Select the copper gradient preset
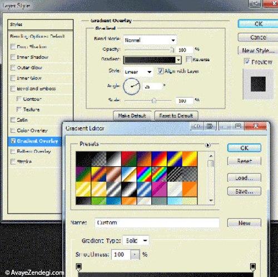Image resolution: width=278 pixels, height=277 pixels. tap(113, 174)
